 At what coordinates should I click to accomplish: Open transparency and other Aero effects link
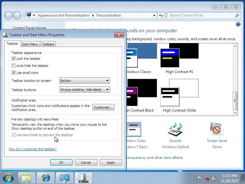(x=155, y=158)
